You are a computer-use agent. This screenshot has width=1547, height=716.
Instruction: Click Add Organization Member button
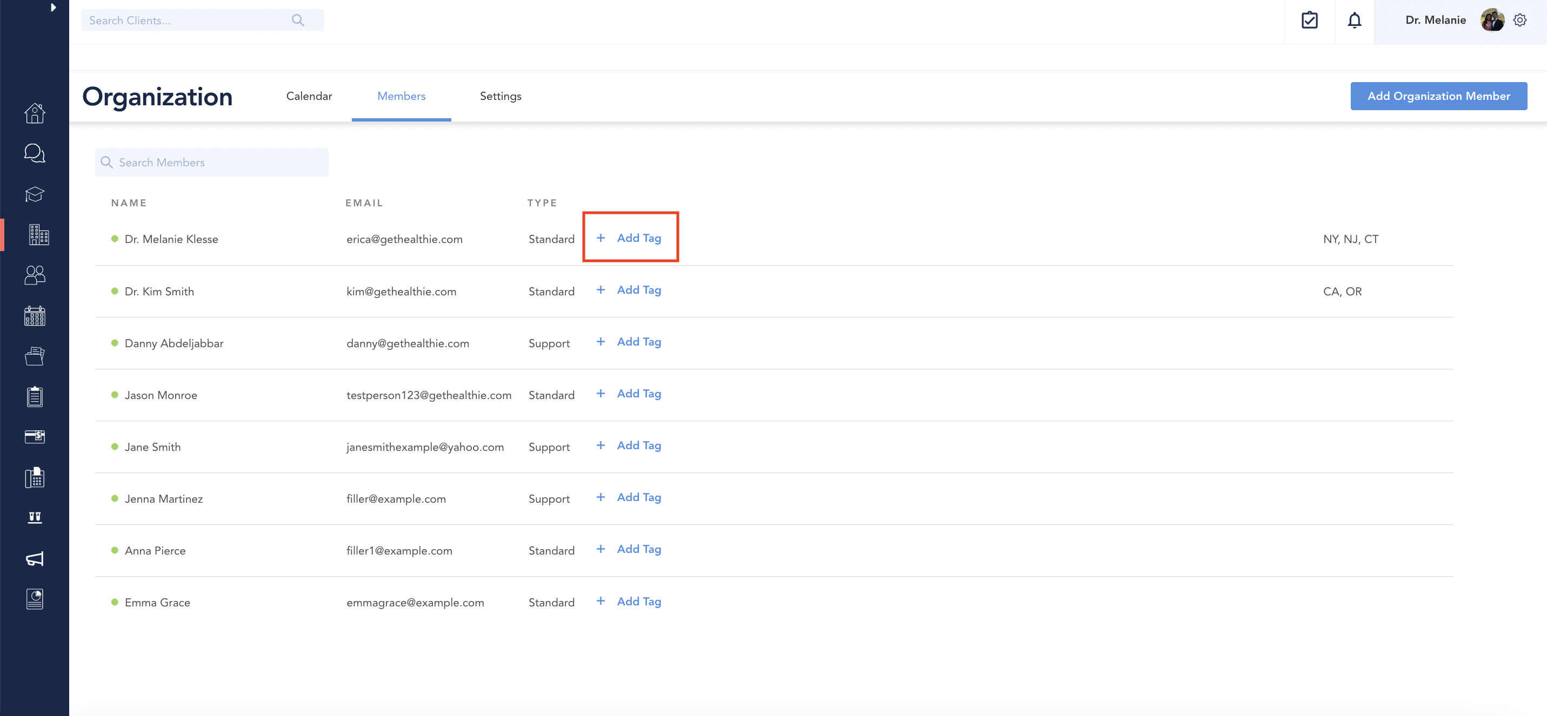pyautogui.click(x=1438, y=96)
